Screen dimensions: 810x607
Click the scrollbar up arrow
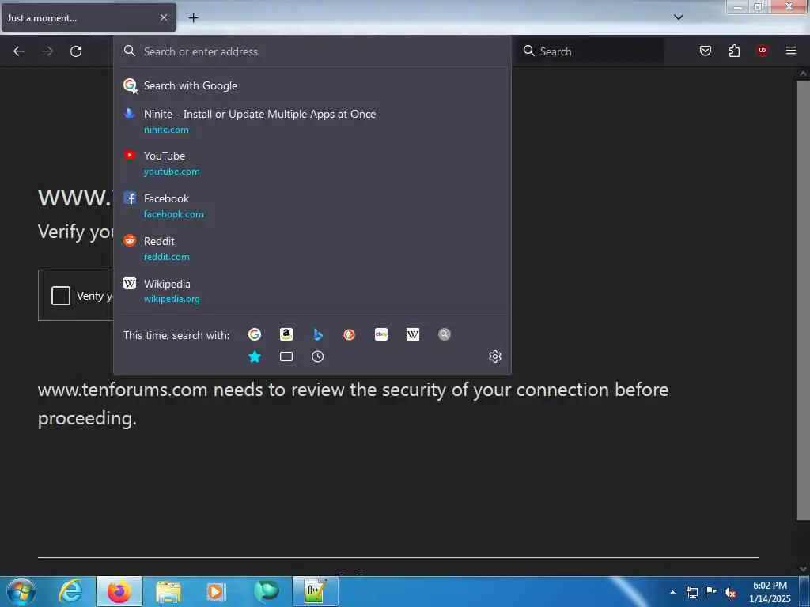(803, 74)
